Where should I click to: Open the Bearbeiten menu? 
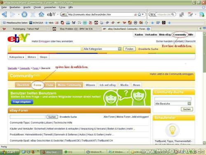pyautogui.click(x=15, y=7)
